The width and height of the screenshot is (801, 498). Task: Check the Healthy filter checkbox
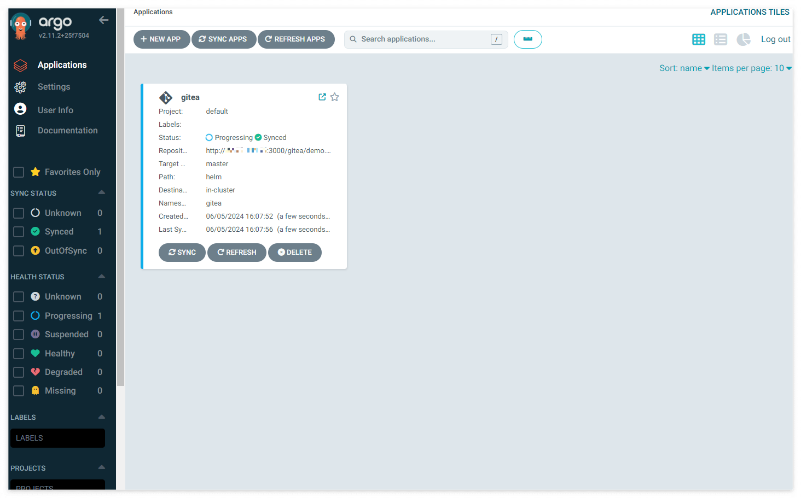19,354
